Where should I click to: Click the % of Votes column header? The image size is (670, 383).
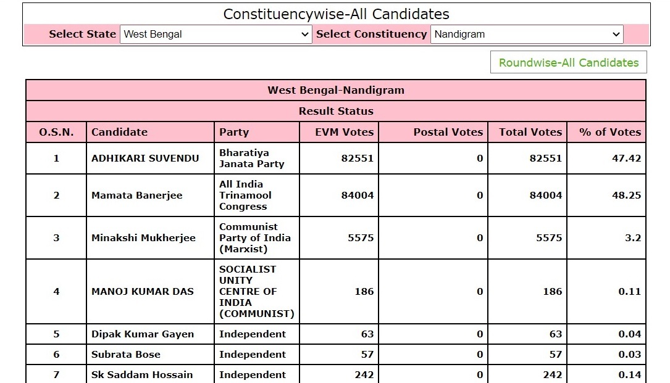pyautogui.click(x=609, y=132)
